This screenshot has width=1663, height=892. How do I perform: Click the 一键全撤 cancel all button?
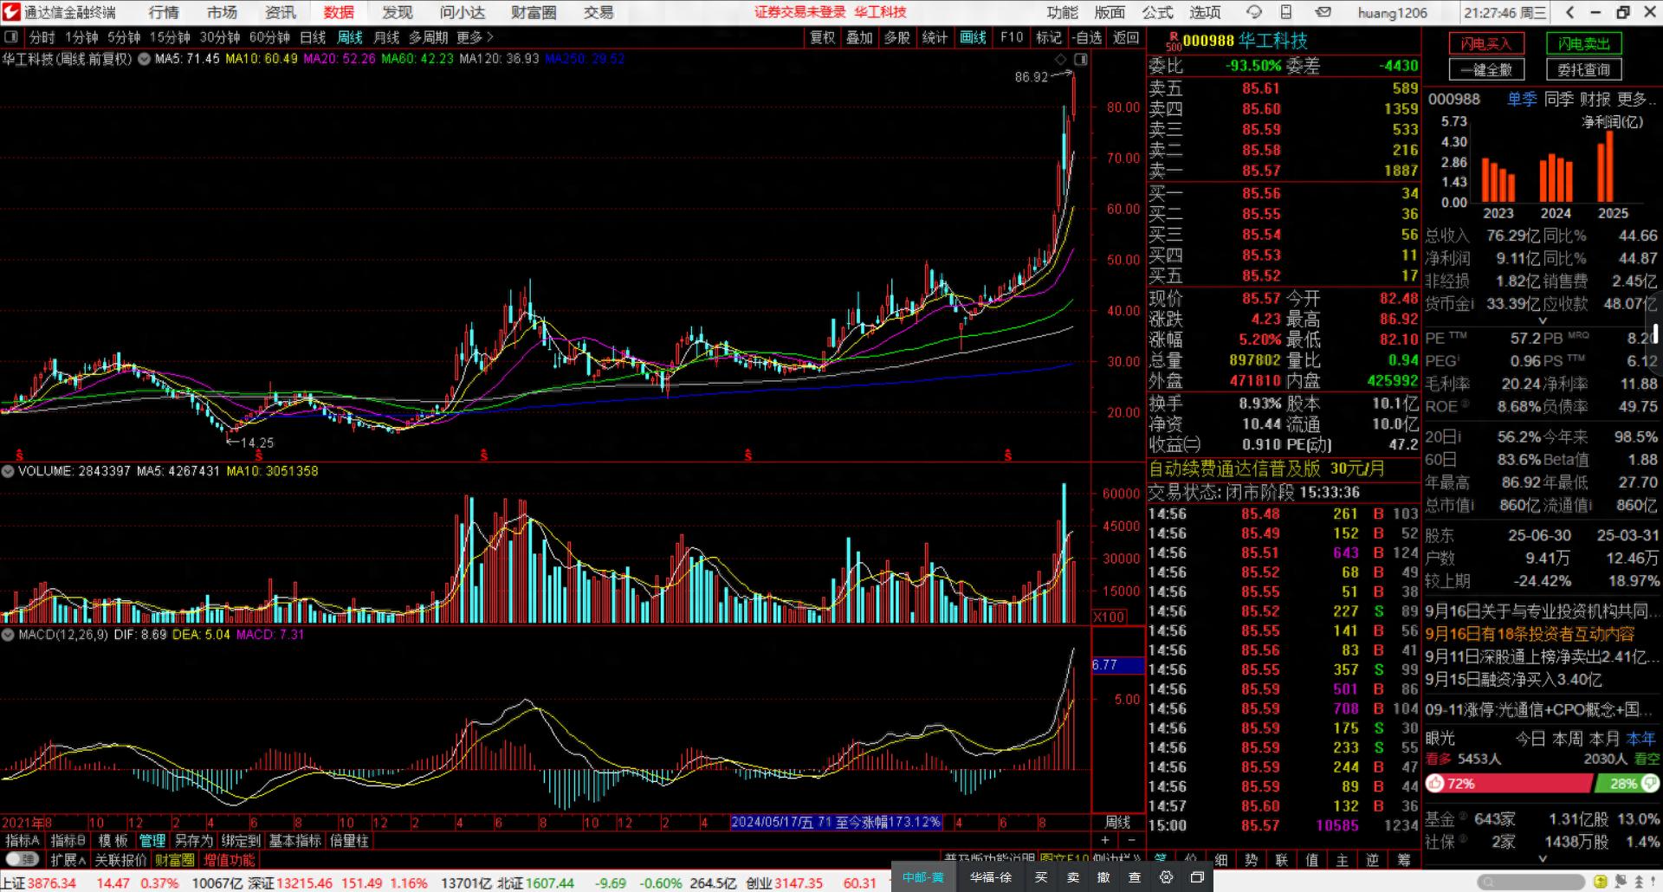click(1485, 70)
